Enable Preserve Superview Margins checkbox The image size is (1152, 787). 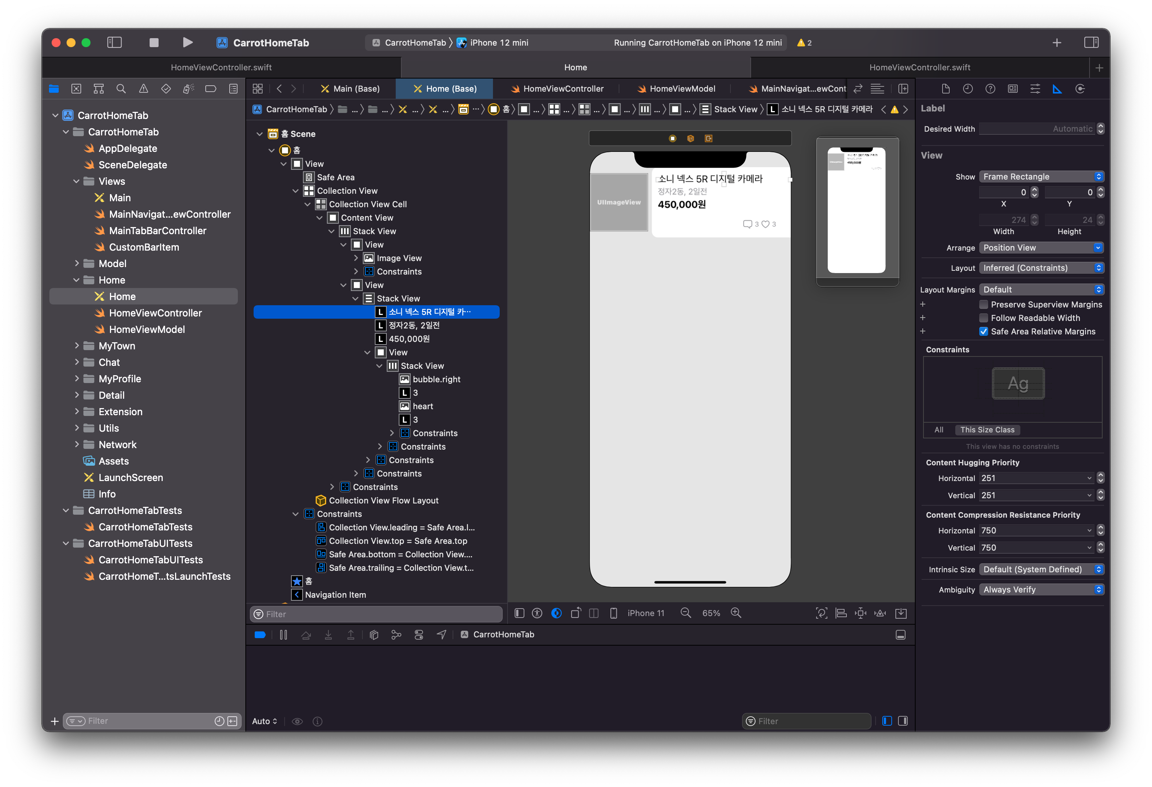pos(984,304)
